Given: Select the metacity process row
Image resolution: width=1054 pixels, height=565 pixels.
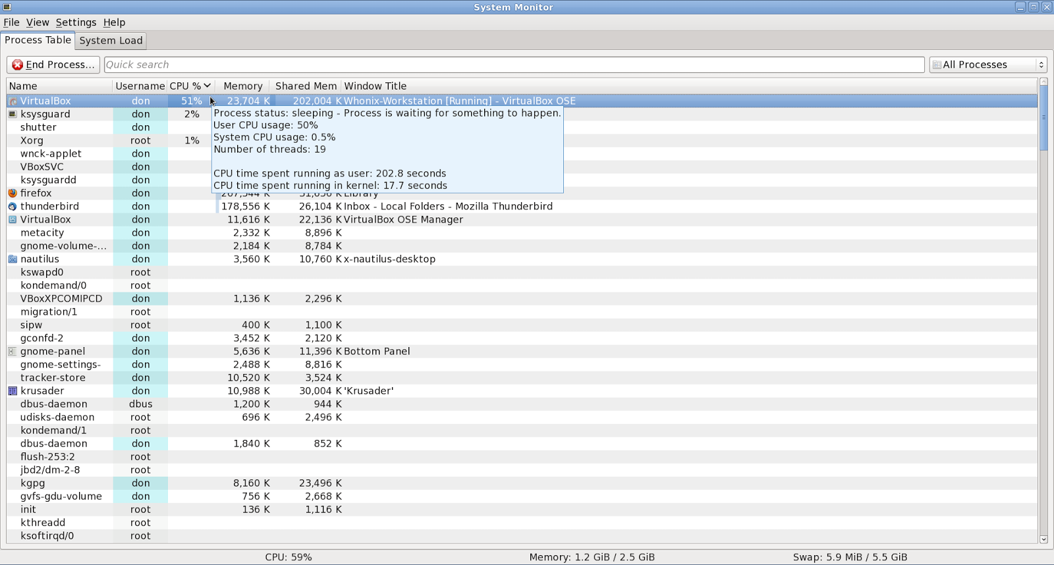Looking at the screenshot, I should pyautogui.click(x=522, y=232).
